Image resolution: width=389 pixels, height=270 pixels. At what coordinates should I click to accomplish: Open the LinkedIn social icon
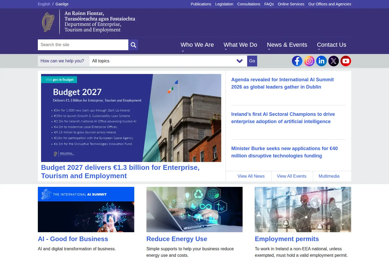321,61
